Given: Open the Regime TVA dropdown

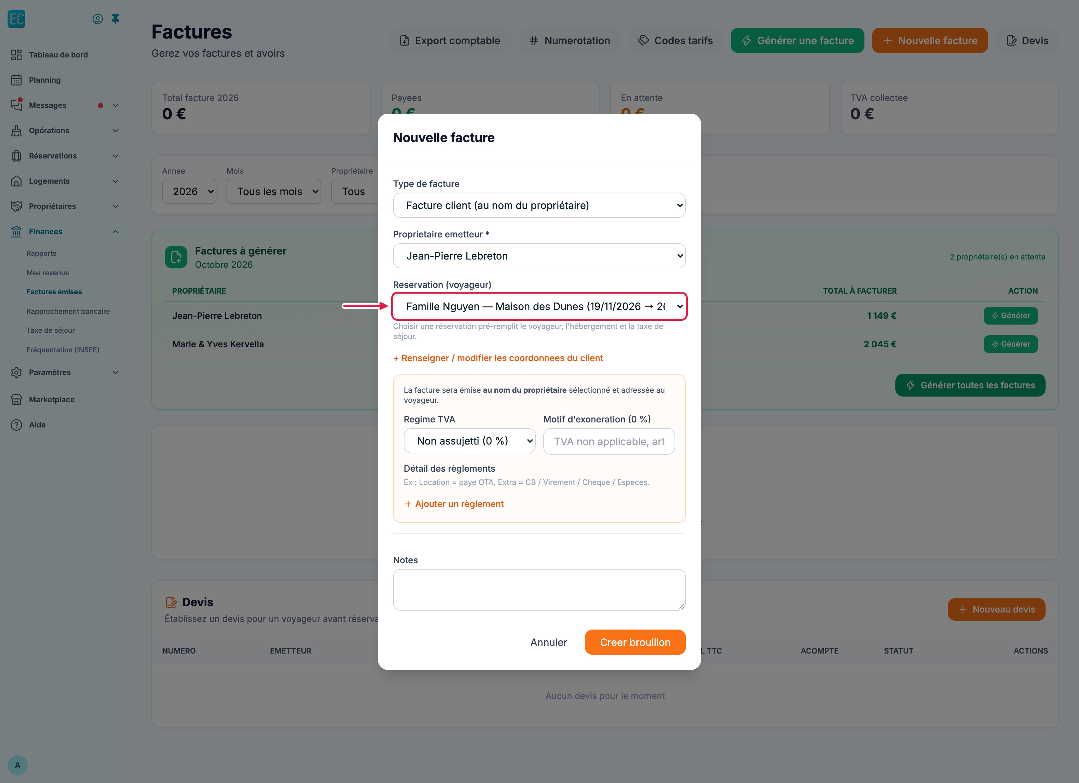Looking at the screenshot, I should 469,441.
